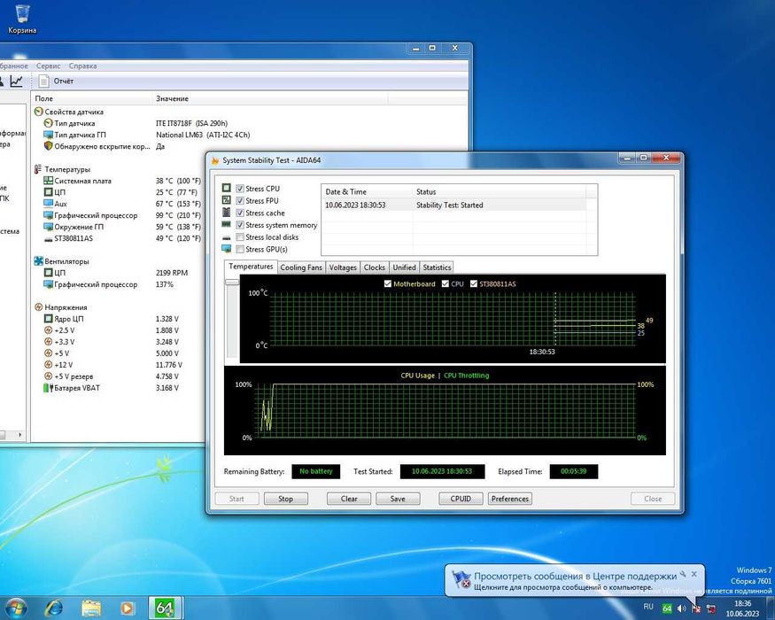The height and width of the screenshot is (620, 775).
Task: Launch Internet Explorer from taskbar
Action: 54,608
